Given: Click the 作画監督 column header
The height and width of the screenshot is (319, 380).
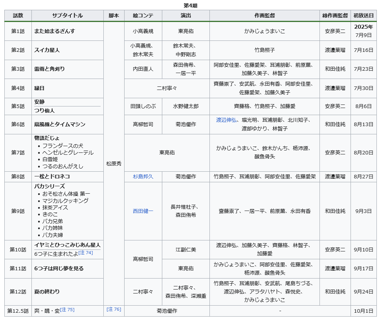Looking at the screenshot, I should click(x=264, y=16).
